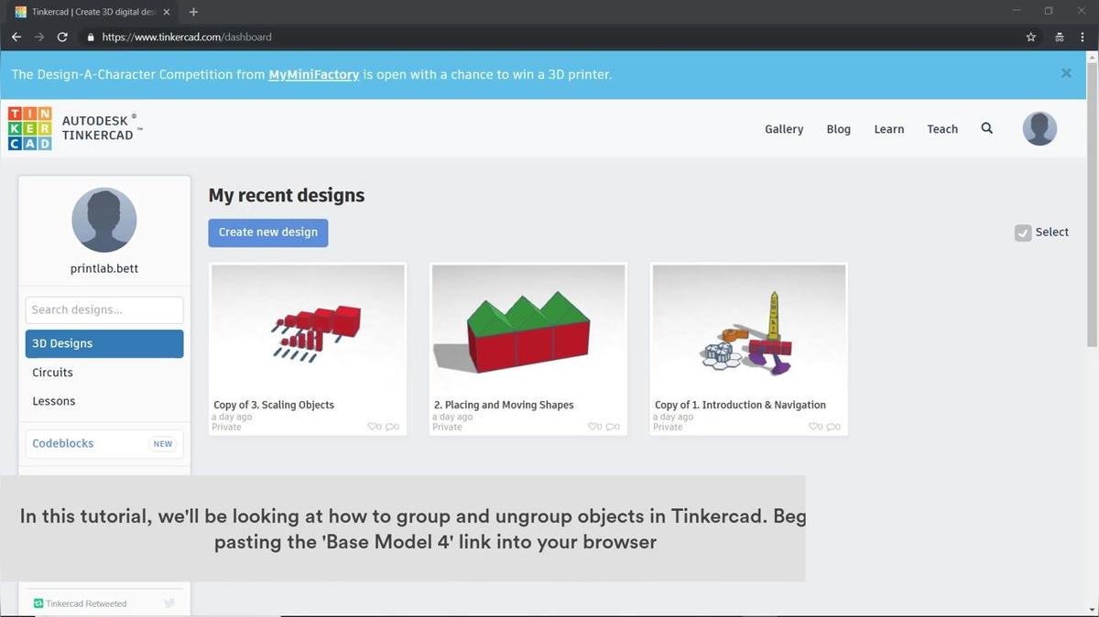The image size is (1099, 617).
Task: Open the user avatar menu in header
Action: 1039,129
